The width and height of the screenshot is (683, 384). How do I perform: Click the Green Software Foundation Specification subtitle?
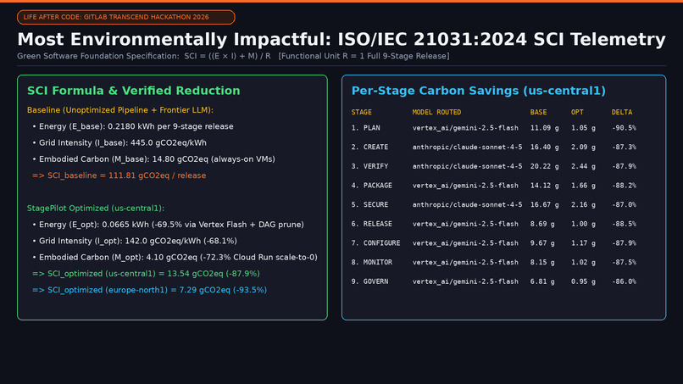234,56
